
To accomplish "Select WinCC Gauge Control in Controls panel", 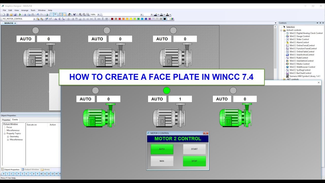I will pos(300,36).
